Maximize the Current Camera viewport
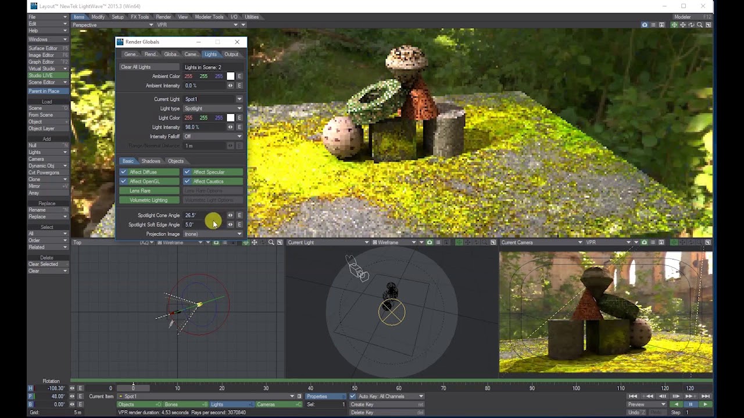This screenshot has height=418, width=744. click(x=708, y=243)
